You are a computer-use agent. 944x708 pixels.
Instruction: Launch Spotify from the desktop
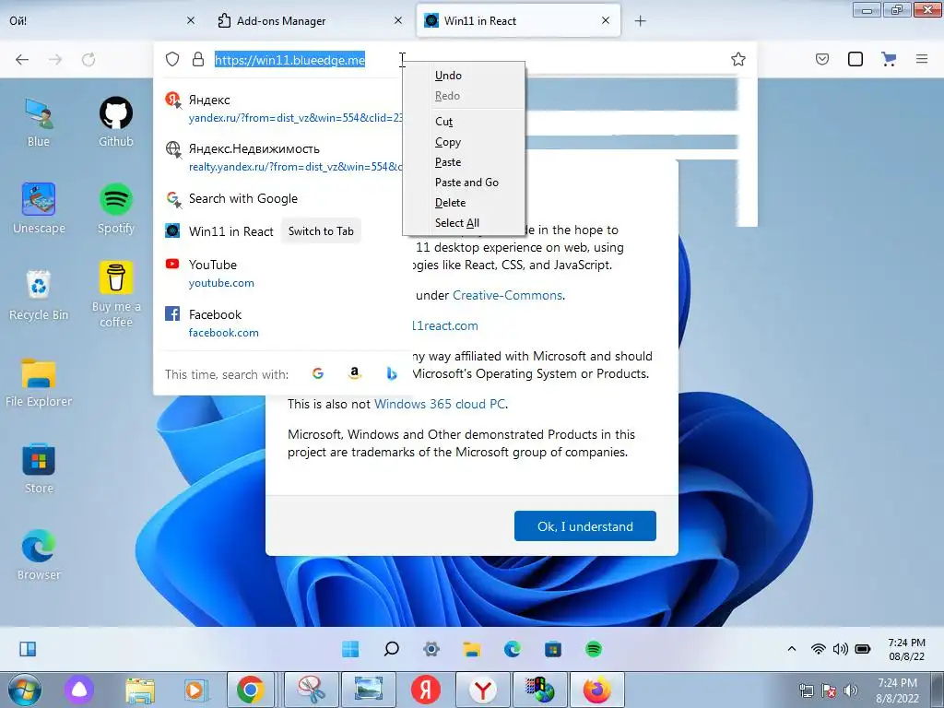point(116,209)
